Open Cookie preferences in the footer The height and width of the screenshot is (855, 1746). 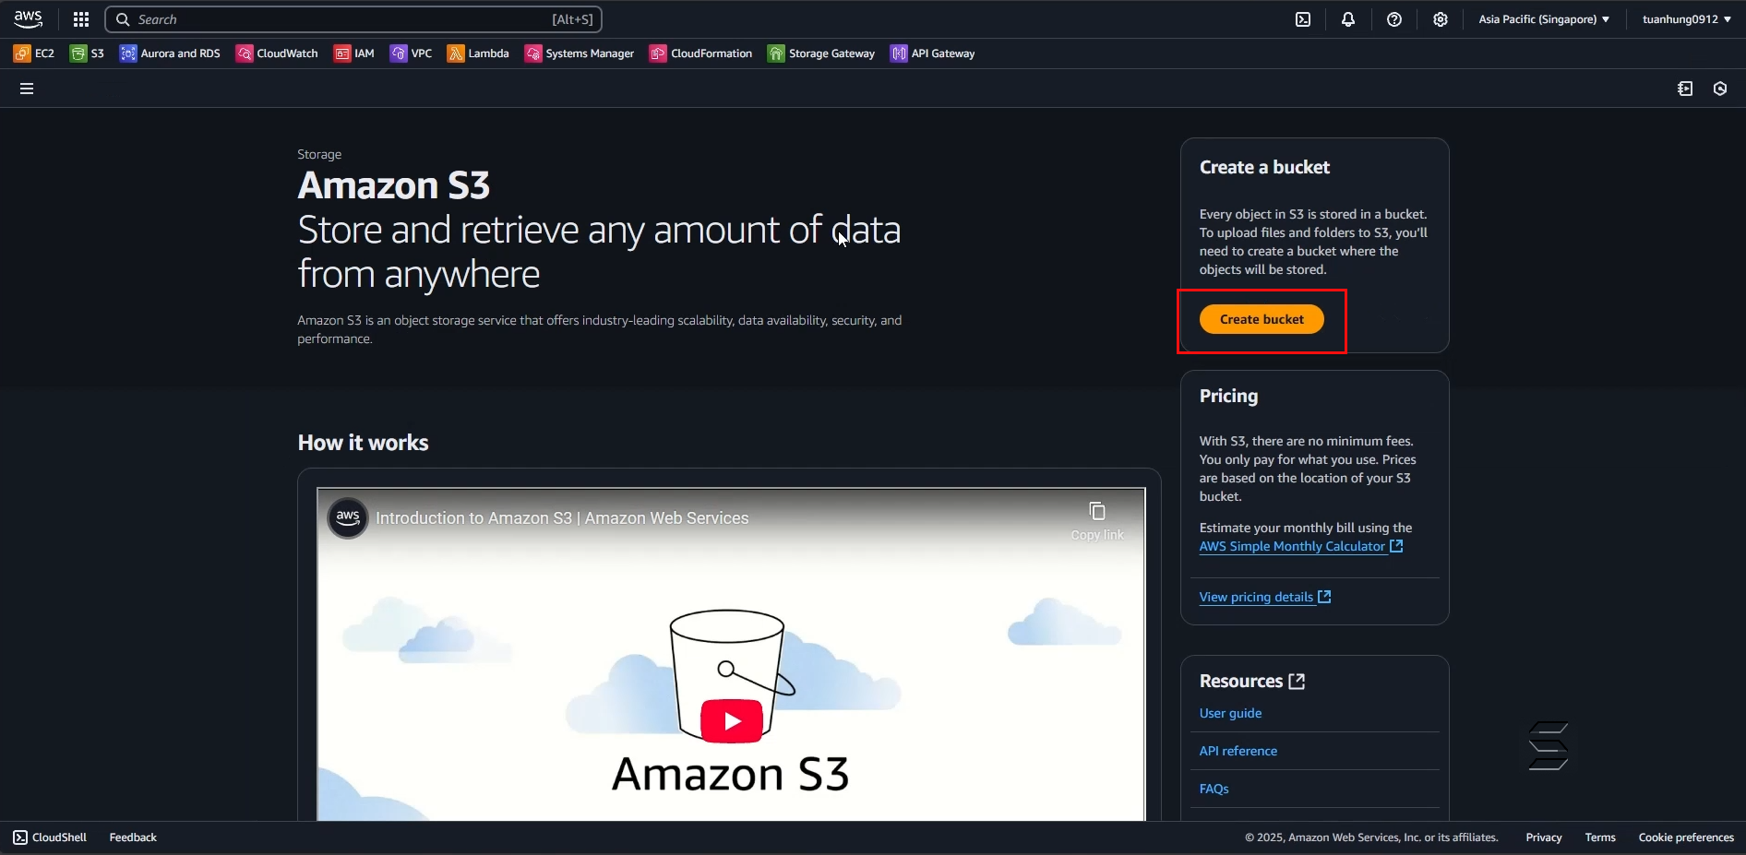coord(1686,837)
